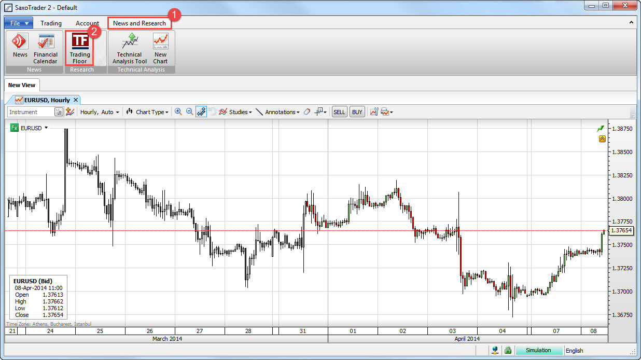The height and width of the screenshot is (360, 641).
Task: Create a New Chart from the ribbon
Action: tap(160, 48)
